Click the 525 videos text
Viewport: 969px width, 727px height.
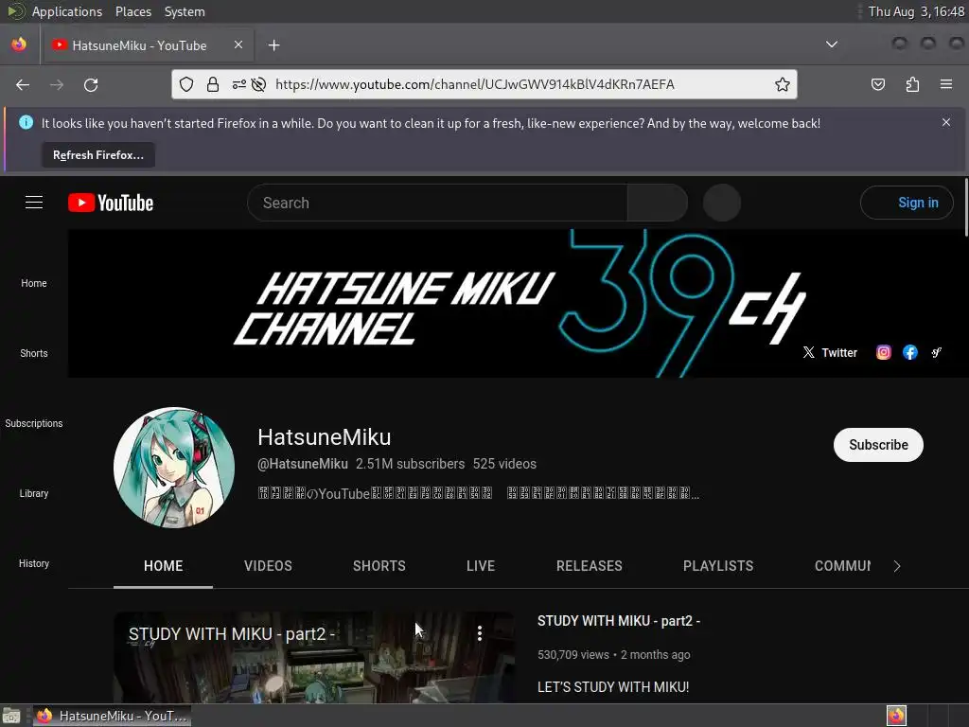pos(504,464)
